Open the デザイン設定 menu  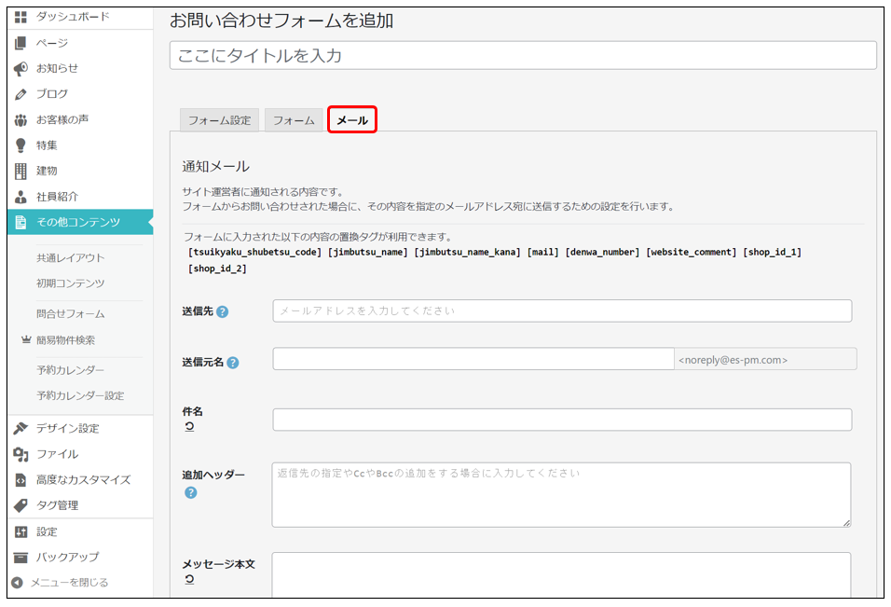tap(67, 429)
